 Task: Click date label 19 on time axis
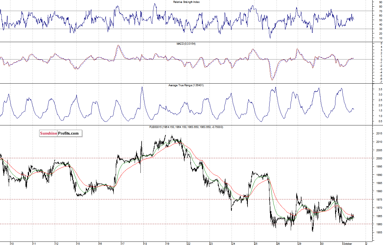pos(167,244)
